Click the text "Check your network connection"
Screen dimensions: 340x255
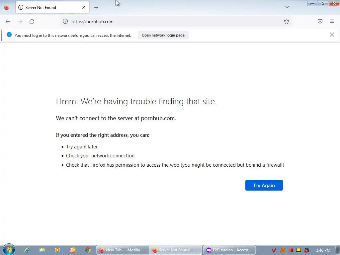click(100, 156)
